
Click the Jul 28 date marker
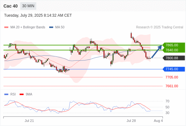(131, 121)
